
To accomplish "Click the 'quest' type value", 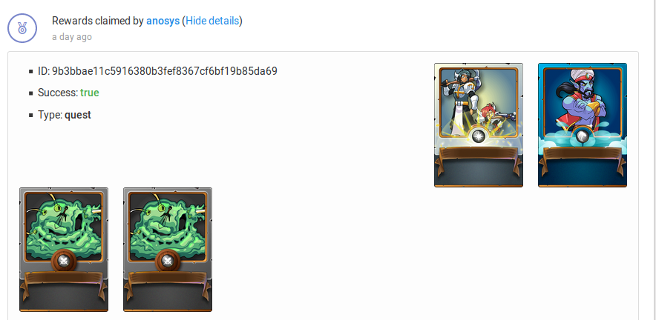I will click(x=78, y=115).
